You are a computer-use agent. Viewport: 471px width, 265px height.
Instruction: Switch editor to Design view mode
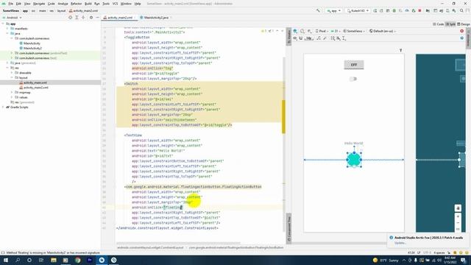coord(464,24)
